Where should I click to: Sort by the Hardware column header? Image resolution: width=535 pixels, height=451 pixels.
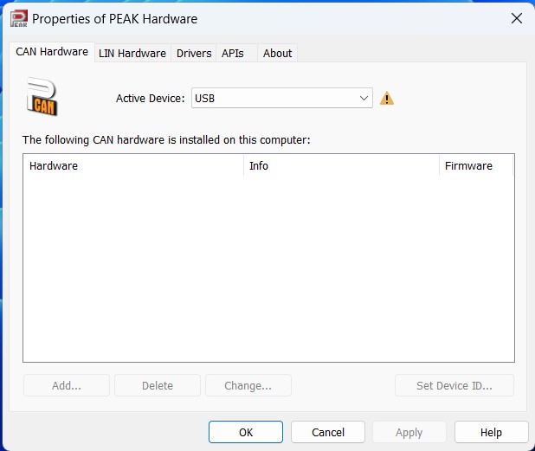(x=133, y=166)
